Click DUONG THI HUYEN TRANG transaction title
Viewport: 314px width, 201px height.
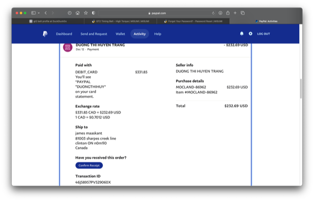tap(100, 45)
